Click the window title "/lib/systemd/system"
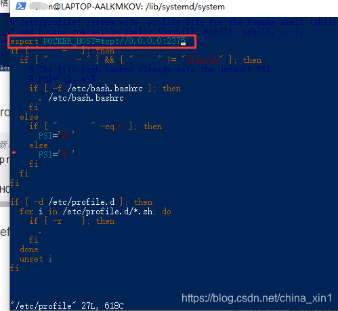The height and width of the screenshot is (311, 338). click(x=185, y=7)
